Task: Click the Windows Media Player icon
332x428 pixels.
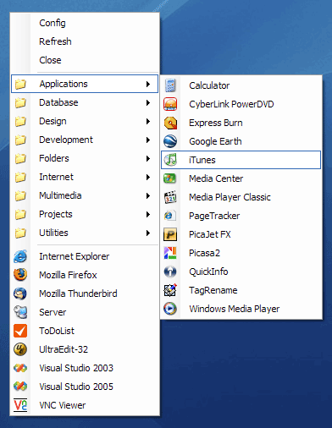Action: pyautogui.click(x=170, y=309)
